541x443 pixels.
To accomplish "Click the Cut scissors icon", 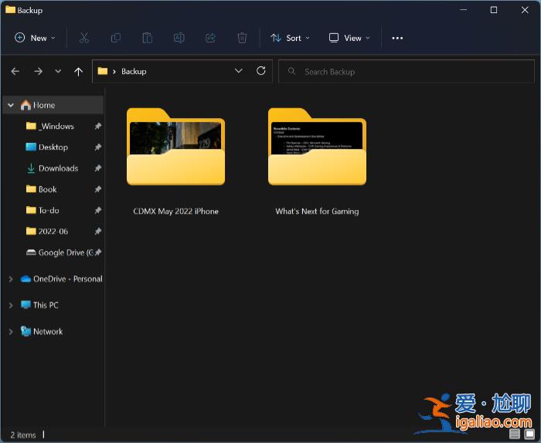I will pos(84,38).
